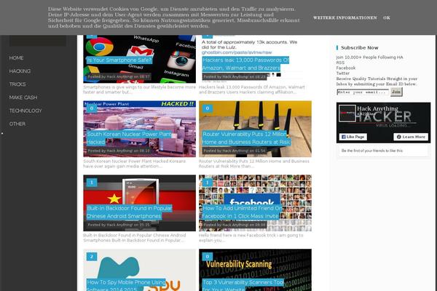The height and width of the screenshot is (291, 437).
Task: Click the Join subscribe button
Action: tap(396, 92)
